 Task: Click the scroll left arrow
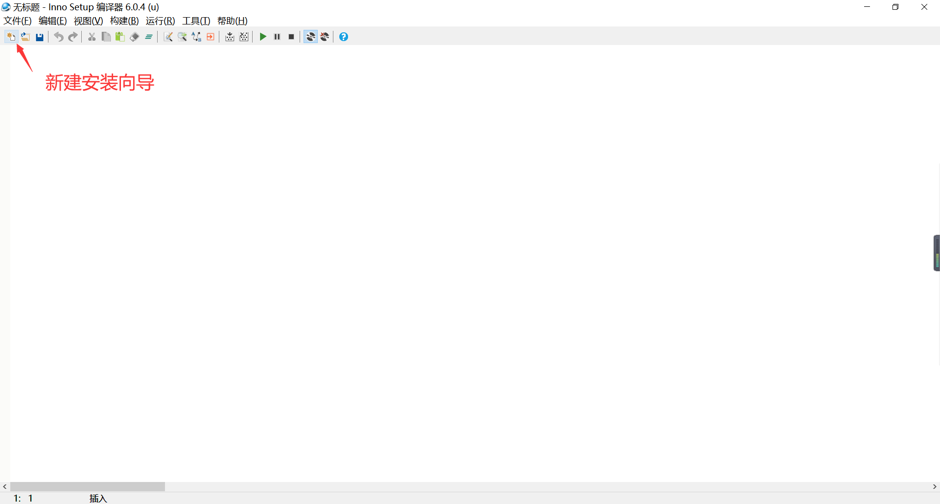click(5, 486)
